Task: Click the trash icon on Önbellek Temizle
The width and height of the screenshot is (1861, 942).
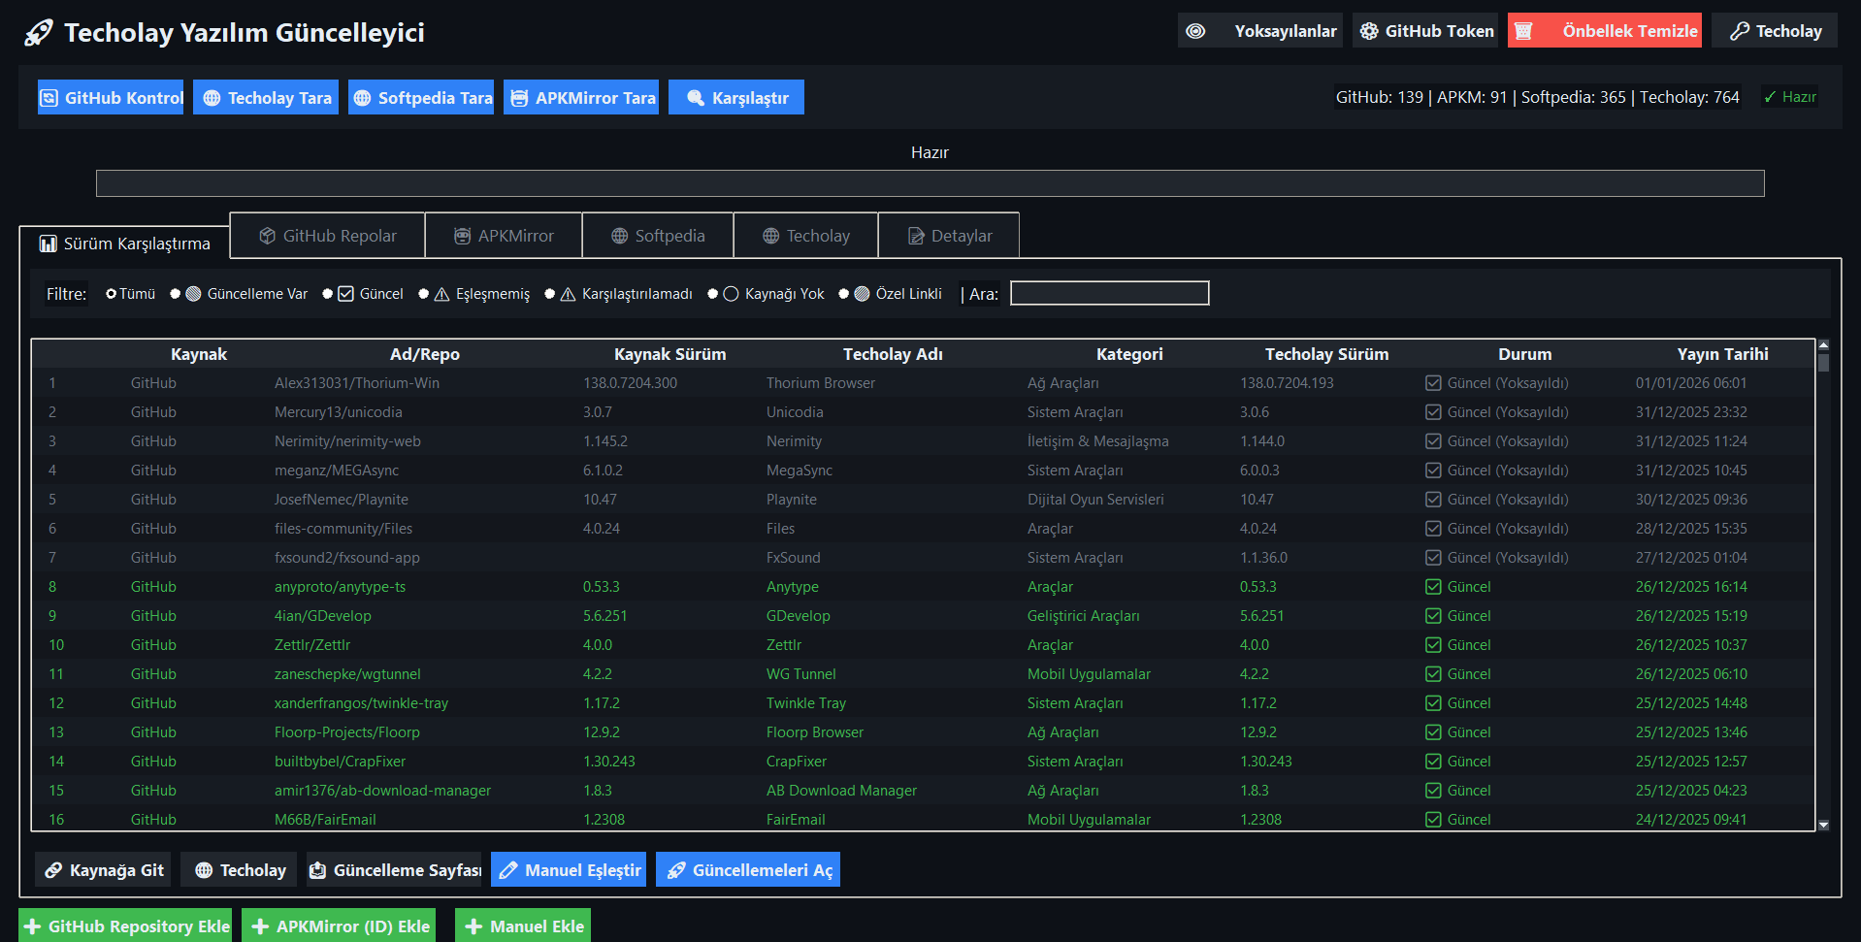Action: [x=1523, y=31]
